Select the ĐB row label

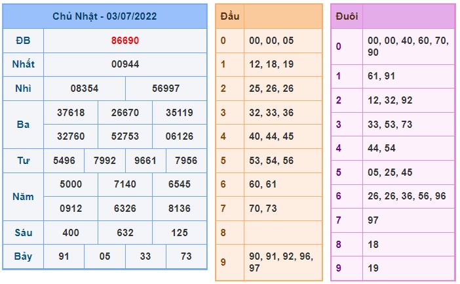(23, 41)
